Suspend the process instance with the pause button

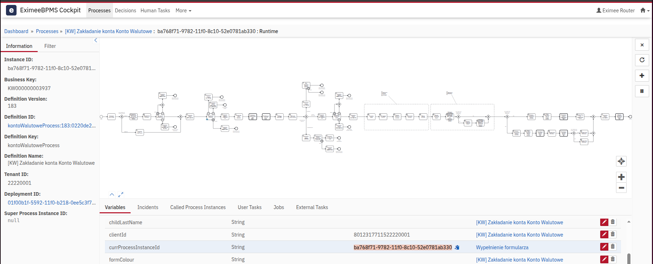pos(642,91)
